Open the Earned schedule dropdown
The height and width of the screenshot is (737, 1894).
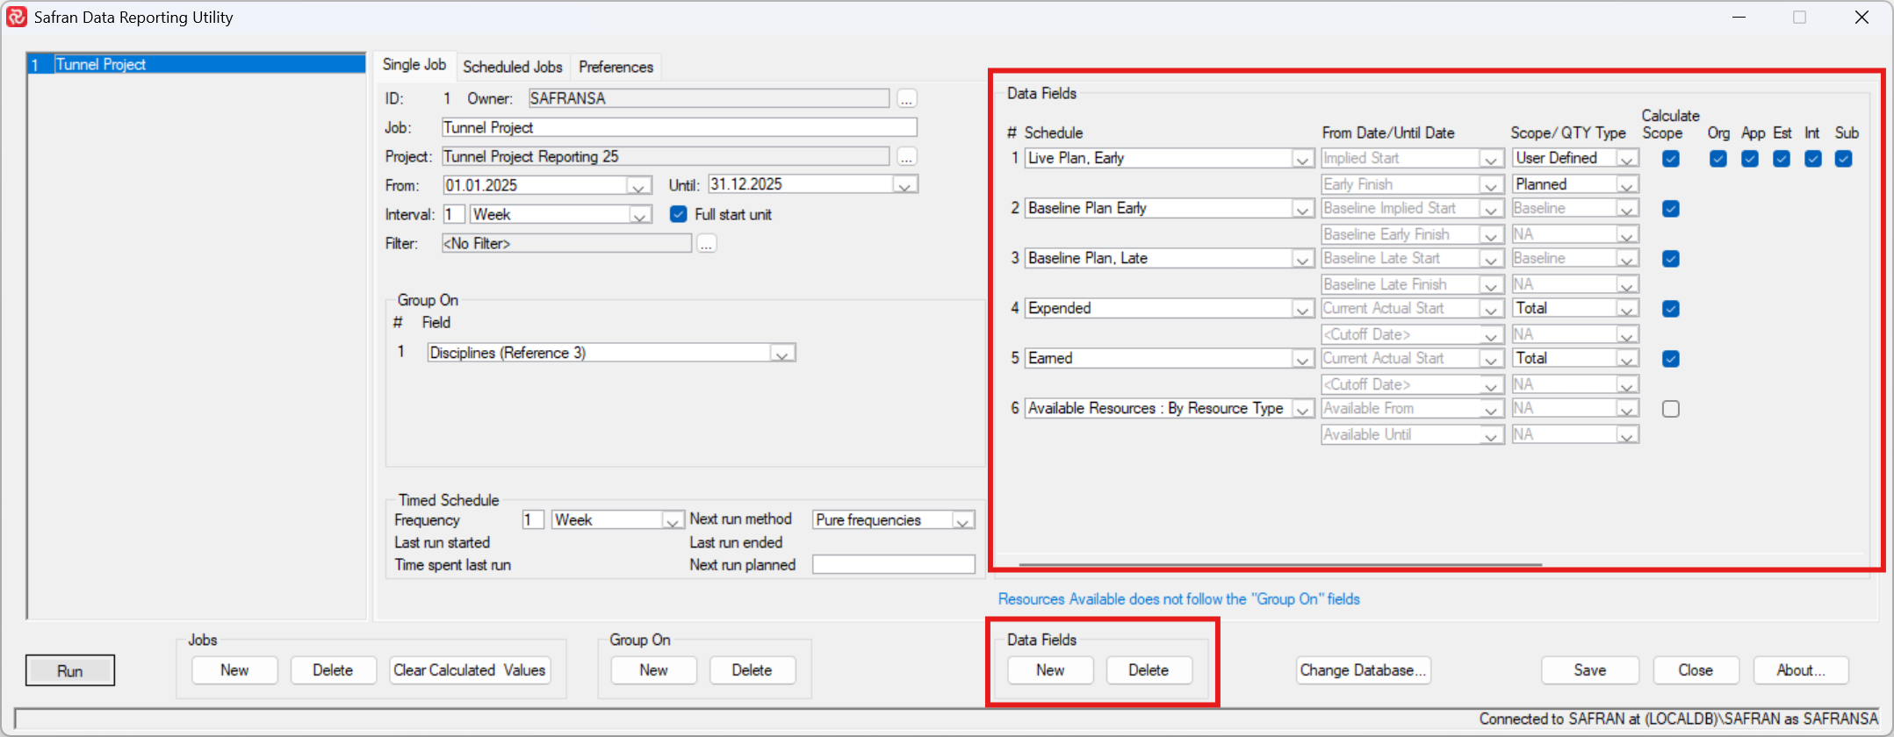[1302, 359]
